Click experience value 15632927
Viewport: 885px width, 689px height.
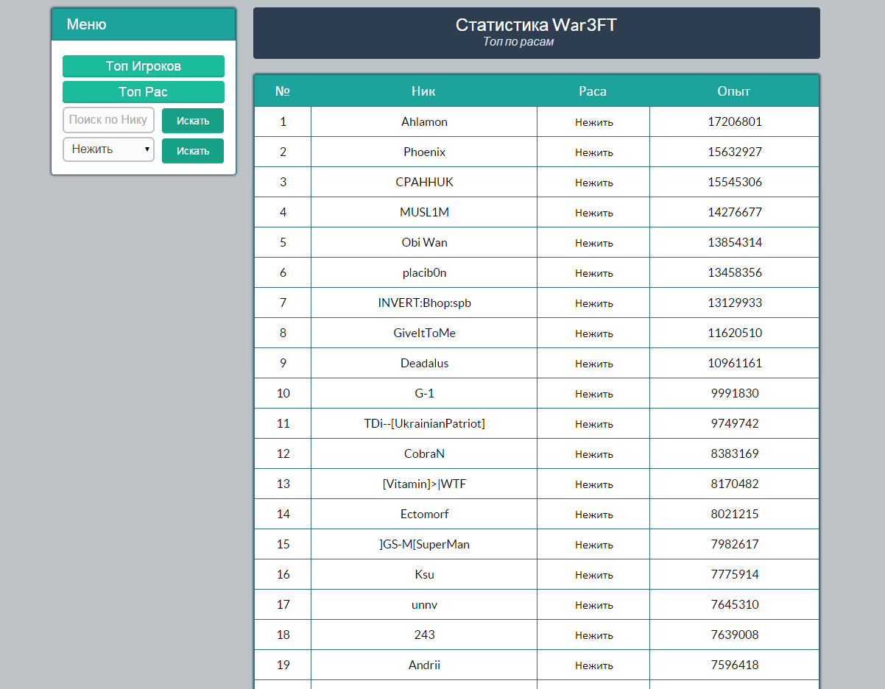pyautogui.click(x=735, y=152)
